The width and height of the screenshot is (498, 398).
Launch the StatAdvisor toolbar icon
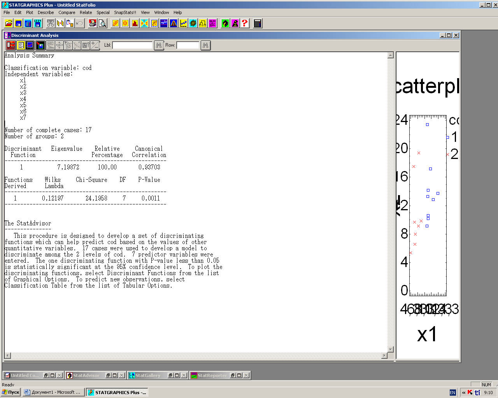[x=225, y=23]
